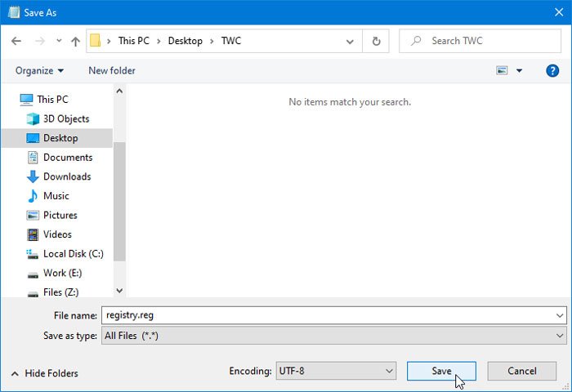Viewport: 572px width, 392px height.
Task: Open the Organize menu
Action: click(x=39, y=71)
